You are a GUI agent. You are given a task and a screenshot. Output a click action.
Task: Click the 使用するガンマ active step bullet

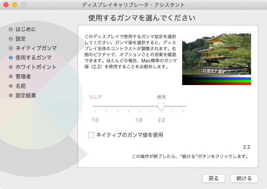[11, 58]
